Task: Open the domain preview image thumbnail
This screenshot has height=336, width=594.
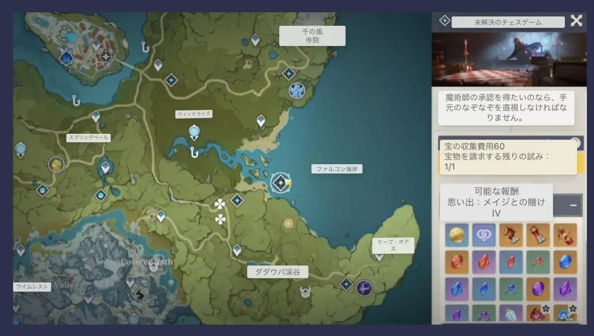Action: click(x=509, y=59)
